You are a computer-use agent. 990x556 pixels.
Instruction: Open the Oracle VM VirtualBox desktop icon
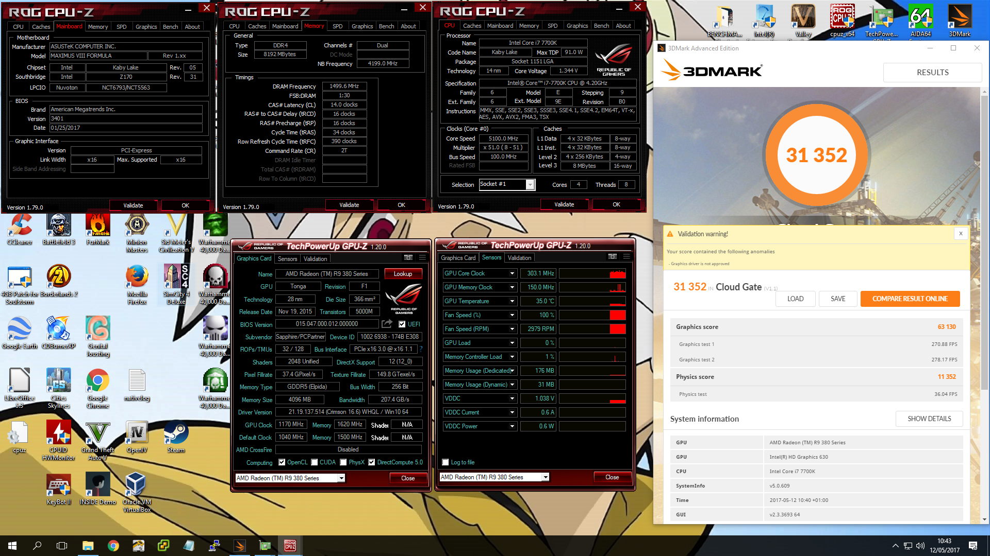tap(137, 492)
